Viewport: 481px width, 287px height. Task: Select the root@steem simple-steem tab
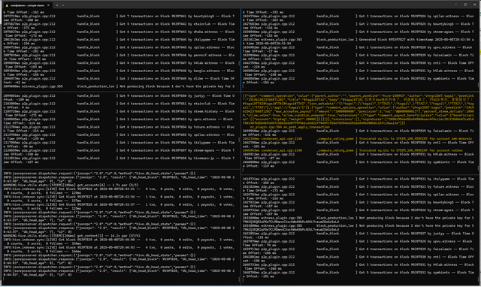[27, 5]
